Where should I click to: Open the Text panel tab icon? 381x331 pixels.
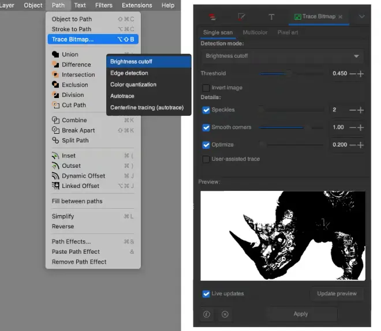coord(271,17)
